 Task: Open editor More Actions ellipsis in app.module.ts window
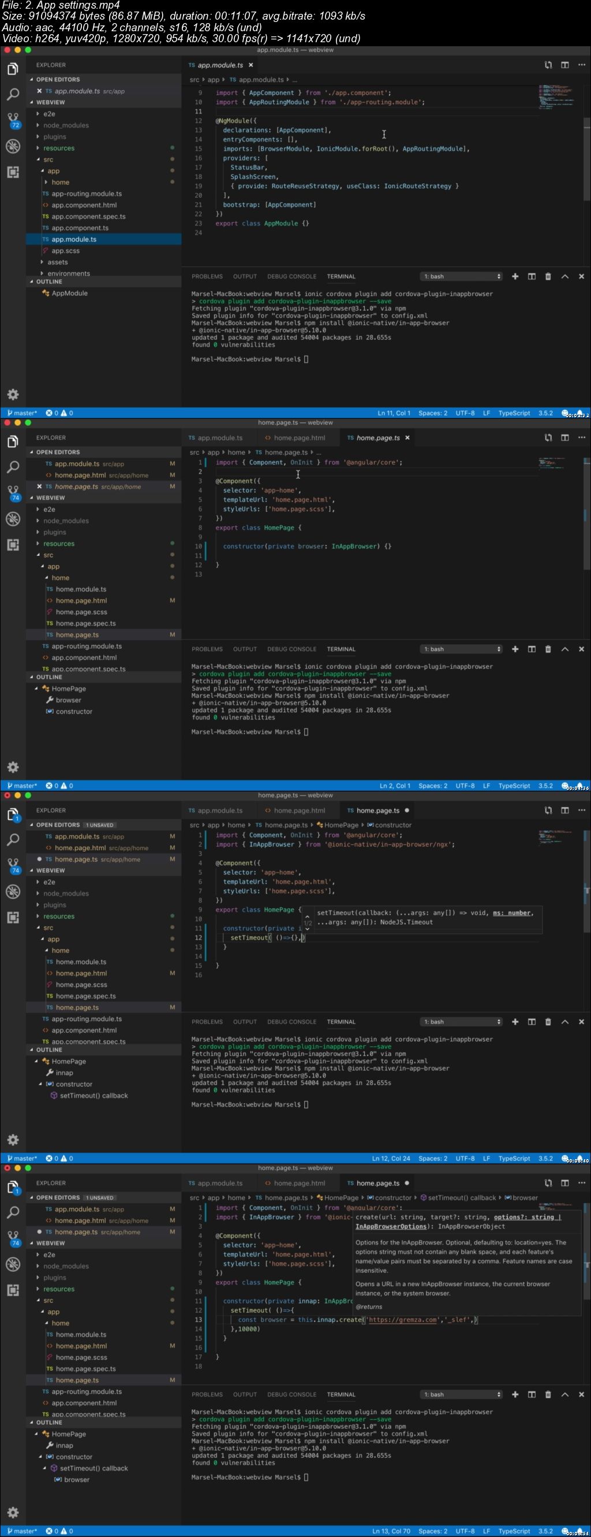pyautogui.click(x=581, y=65)
